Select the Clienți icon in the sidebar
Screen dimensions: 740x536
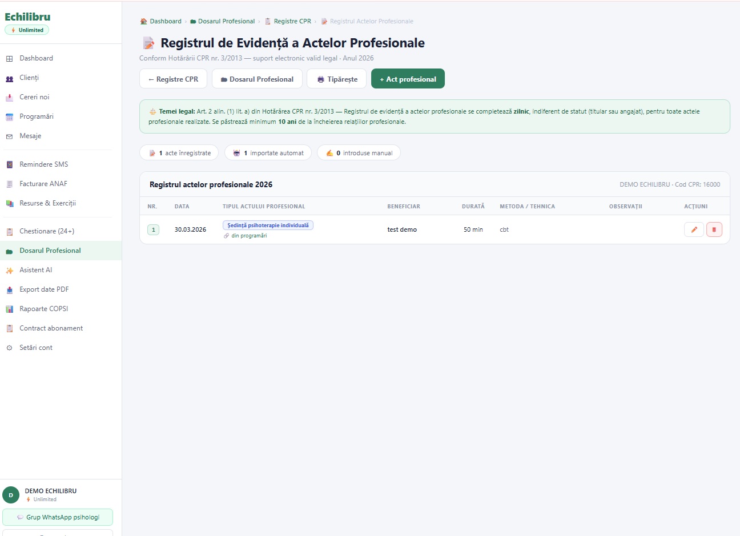point(10,77)
